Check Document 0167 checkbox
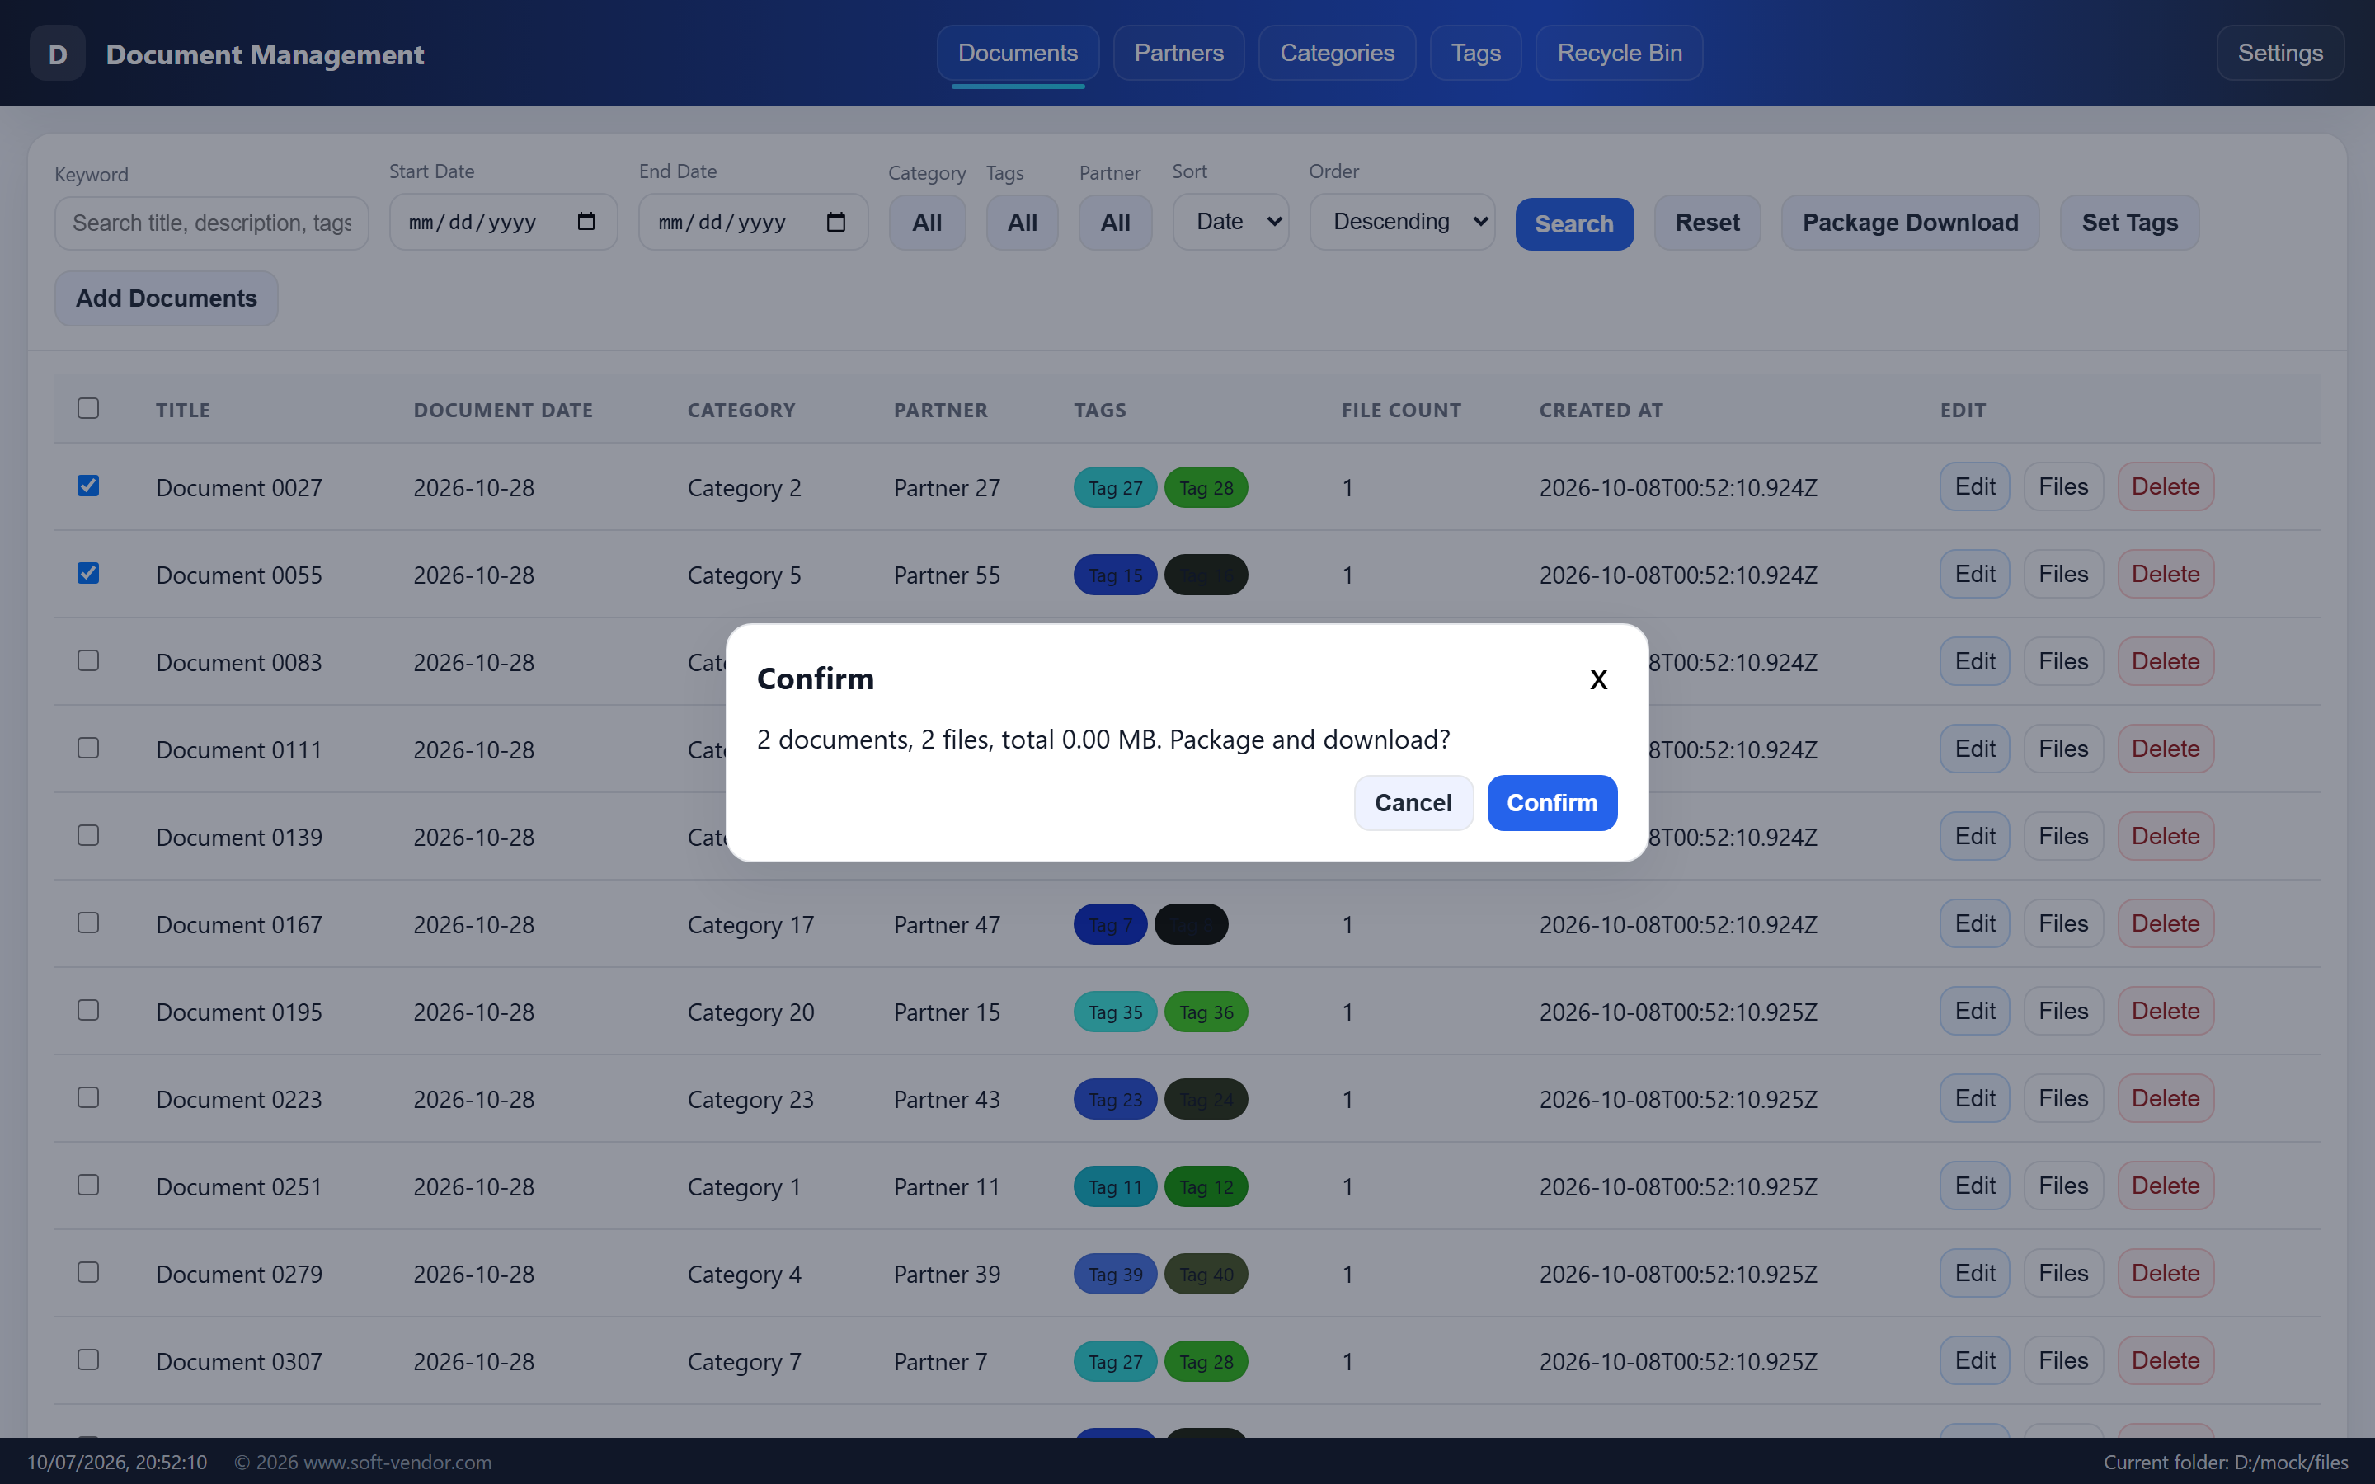The image size is (2375, 1484). [x=88, y=923]
